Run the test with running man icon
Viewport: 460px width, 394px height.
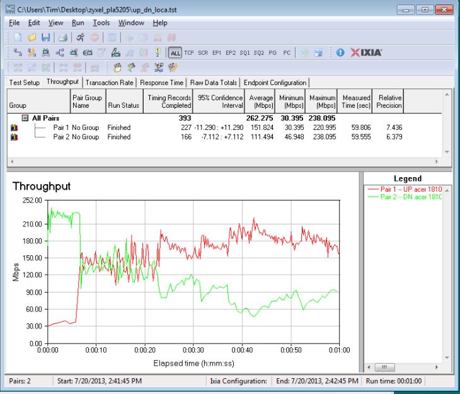(81, 37)
